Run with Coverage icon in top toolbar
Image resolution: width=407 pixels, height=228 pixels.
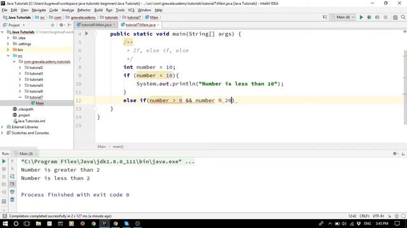point(377,17)
